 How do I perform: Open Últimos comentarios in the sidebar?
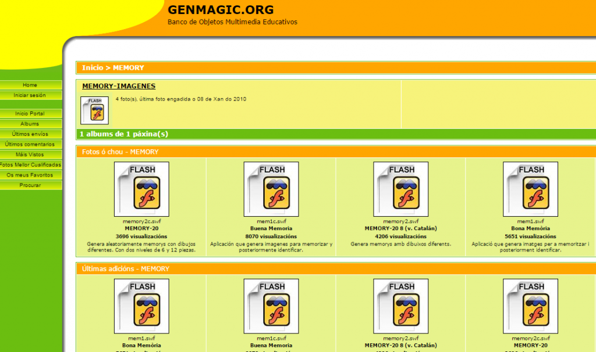tap(30, 144)
